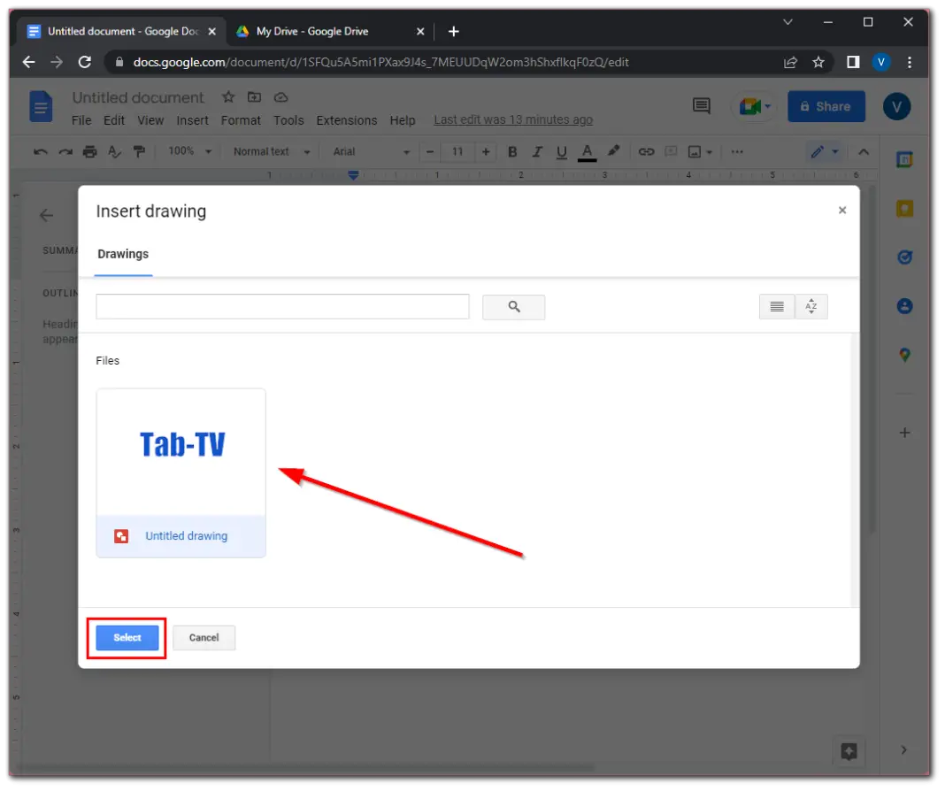Image resolution: width=945 pixels, height=791 pixels.
Task: Open the Format menu
Action: [x=241, y=120]
